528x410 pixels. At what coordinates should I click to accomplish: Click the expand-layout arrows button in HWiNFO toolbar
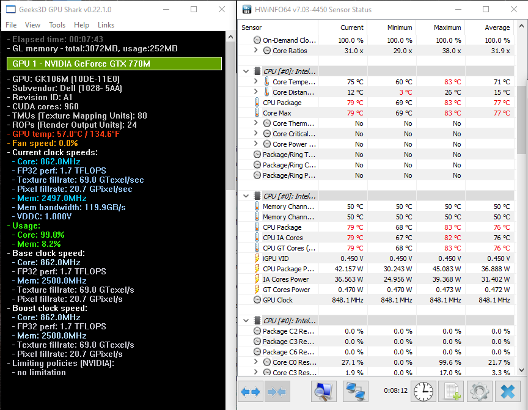(x=251, y=392)
